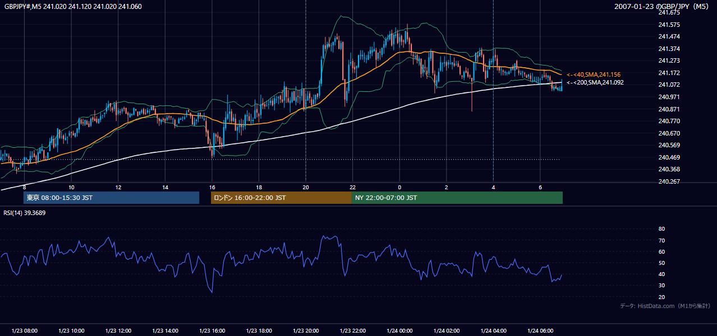
Task: Click price axis value 241.675
Action: point(669,12)
